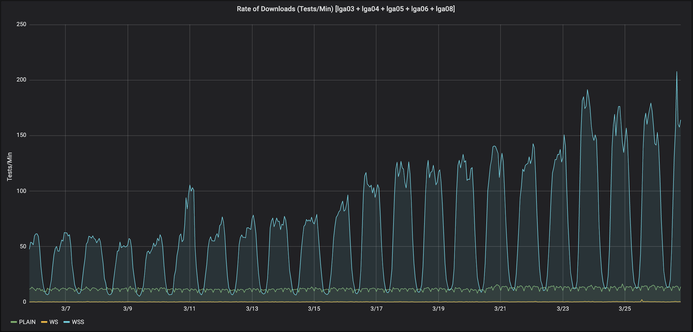The width and height of the screenshot is (693, 332).
Task: Click the 3/19 x-axis date label
Action: pyautogui.click(x=439, y=309)
